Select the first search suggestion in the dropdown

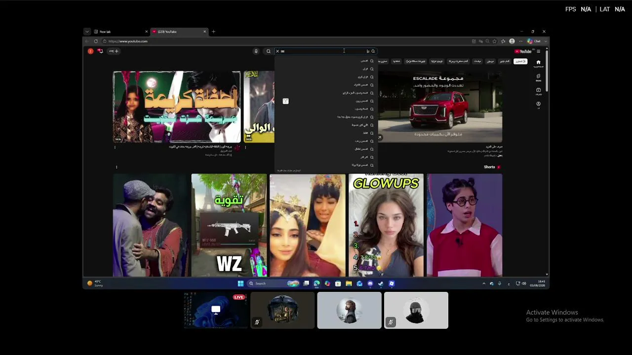point(326,61)
